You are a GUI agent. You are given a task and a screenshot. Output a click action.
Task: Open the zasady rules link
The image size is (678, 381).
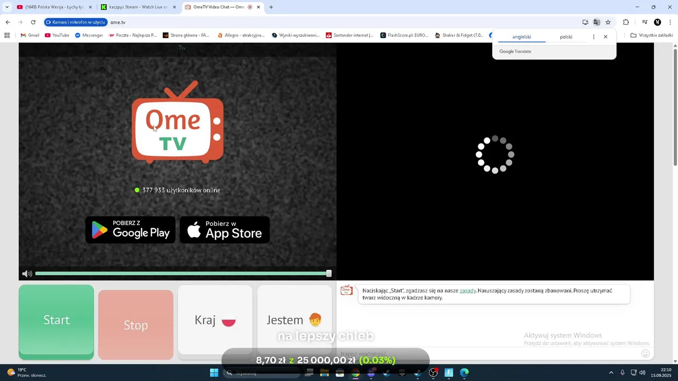[468, 291]
